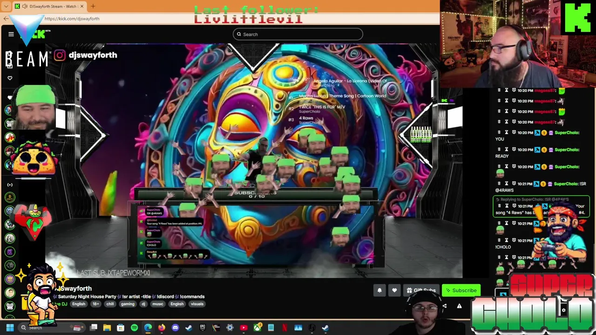
Task: Click the Gift Subs button
Action: [420, 290]
